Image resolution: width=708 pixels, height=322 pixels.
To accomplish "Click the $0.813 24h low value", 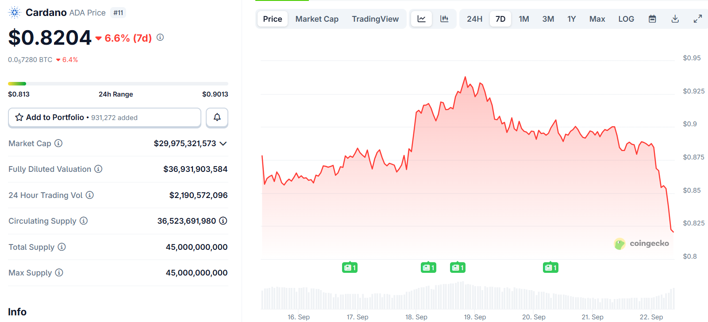I will click(x=19, y=94).
